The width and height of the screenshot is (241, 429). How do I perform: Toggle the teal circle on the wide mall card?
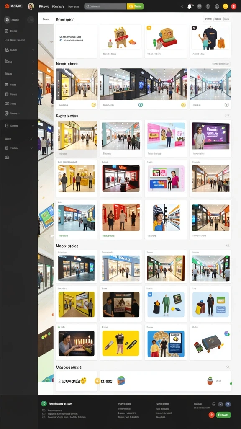(x=141, y=105)
